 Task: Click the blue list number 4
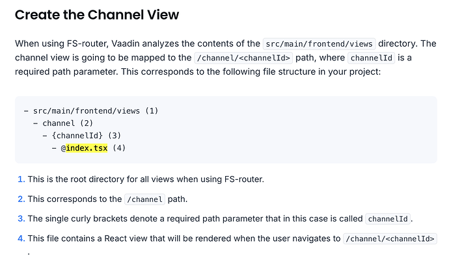(x=21, y=238)
